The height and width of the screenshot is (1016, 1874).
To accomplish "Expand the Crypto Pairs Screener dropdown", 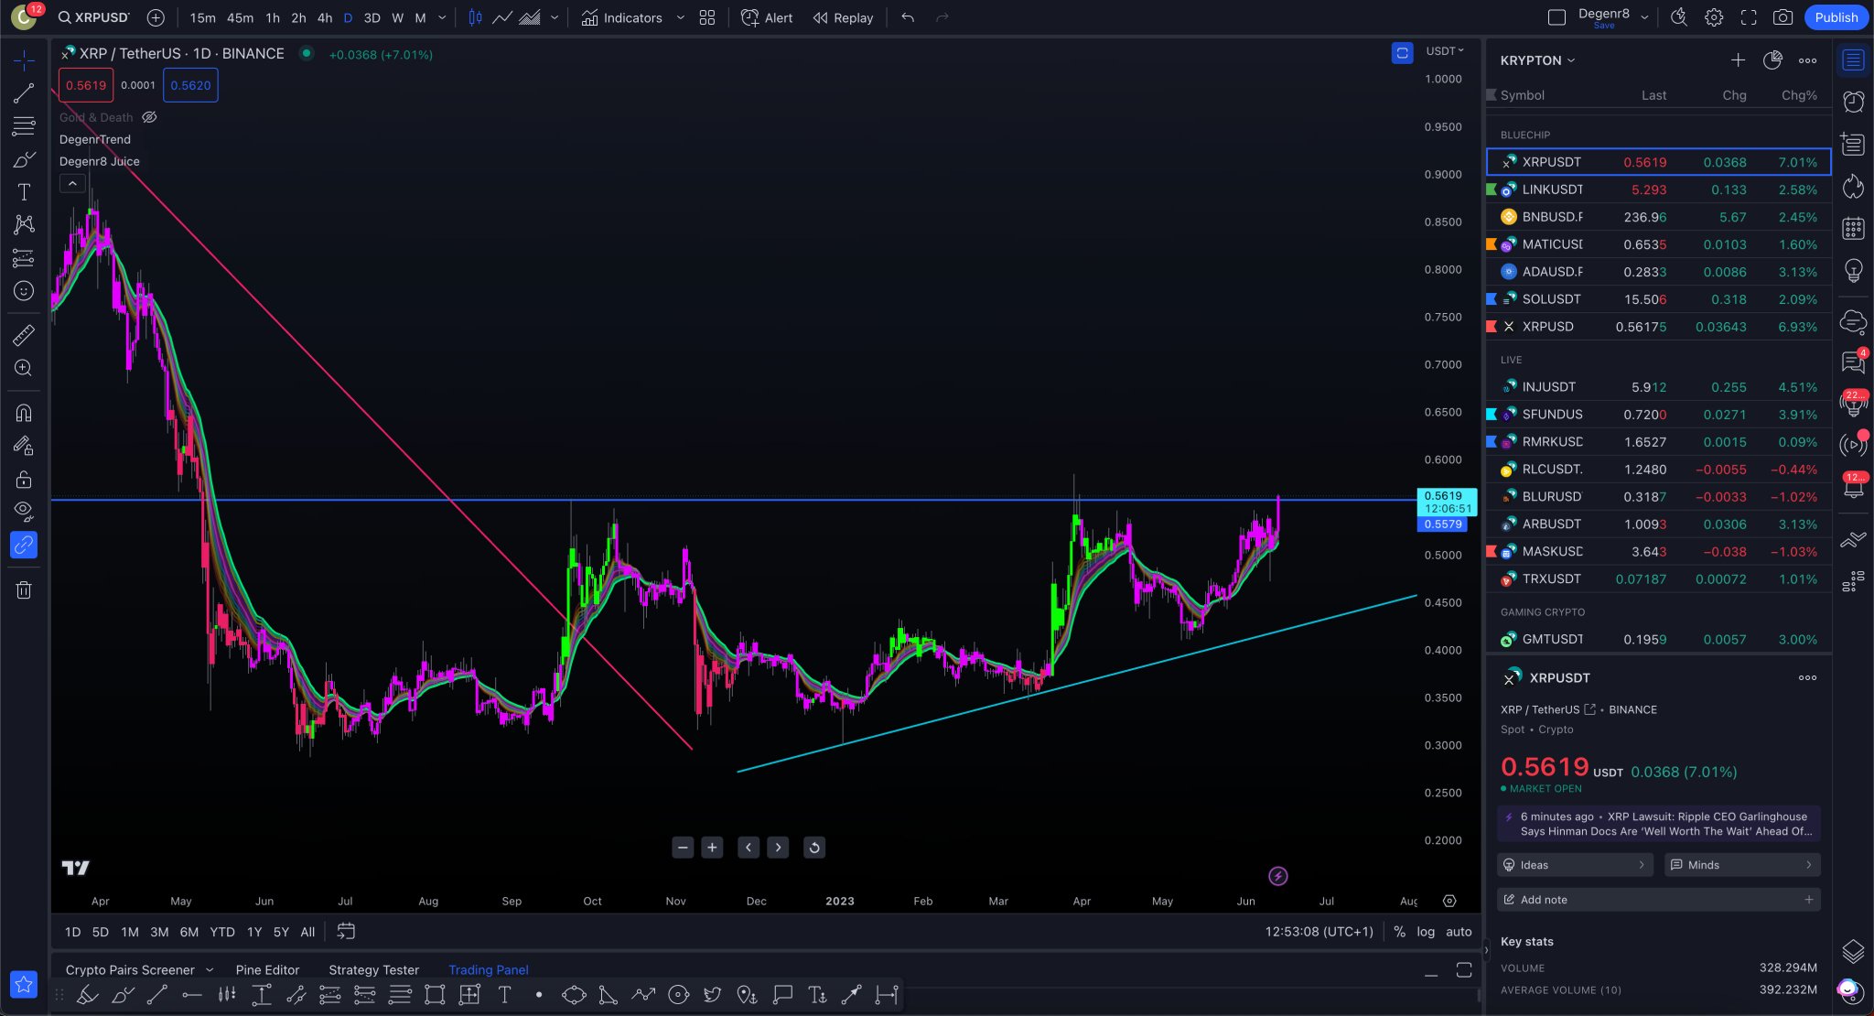I will point(210,969).
